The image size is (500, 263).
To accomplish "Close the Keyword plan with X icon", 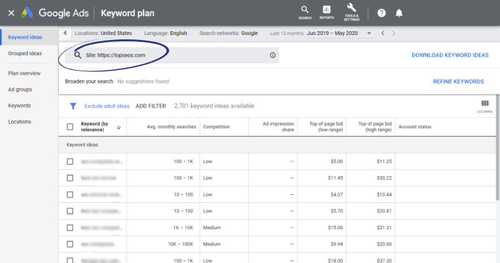I will [11, 13].
